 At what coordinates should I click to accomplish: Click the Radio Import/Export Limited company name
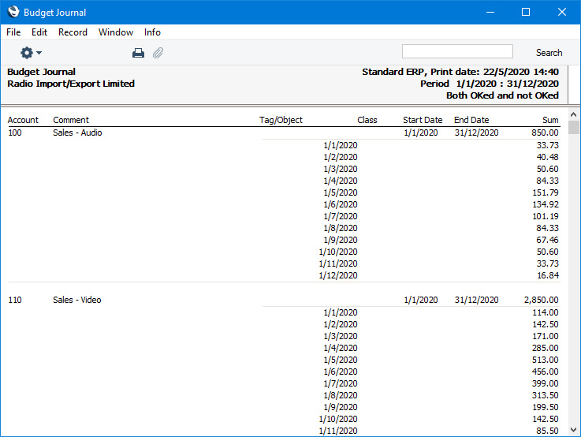tap(71, 84)
